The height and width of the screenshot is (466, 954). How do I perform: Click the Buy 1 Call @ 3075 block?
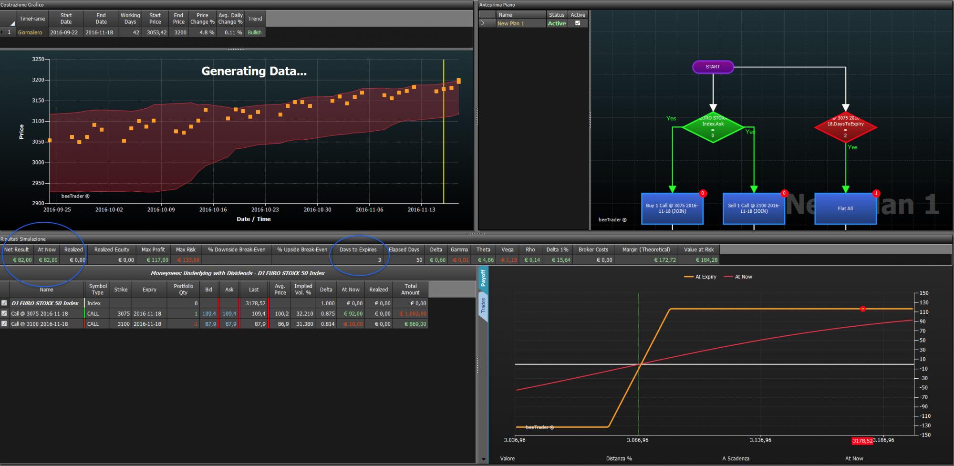672,208
